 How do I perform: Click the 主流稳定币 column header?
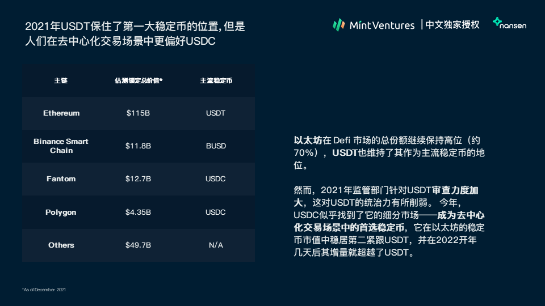[216, 80]
